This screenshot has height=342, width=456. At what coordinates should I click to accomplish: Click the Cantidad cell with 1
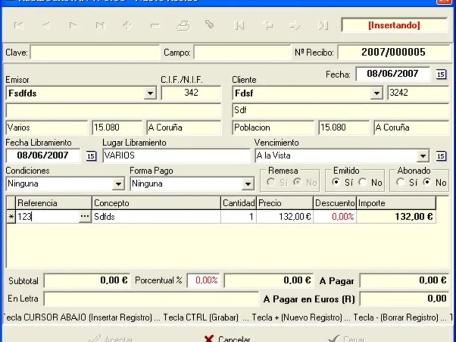point(238,217)
